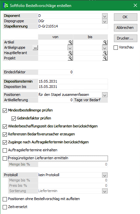The width and height of the screenshot is (140, 214).
Task: Toggle Gebindefaktor prüfen checkbox
Action: [x=14, y=118]
